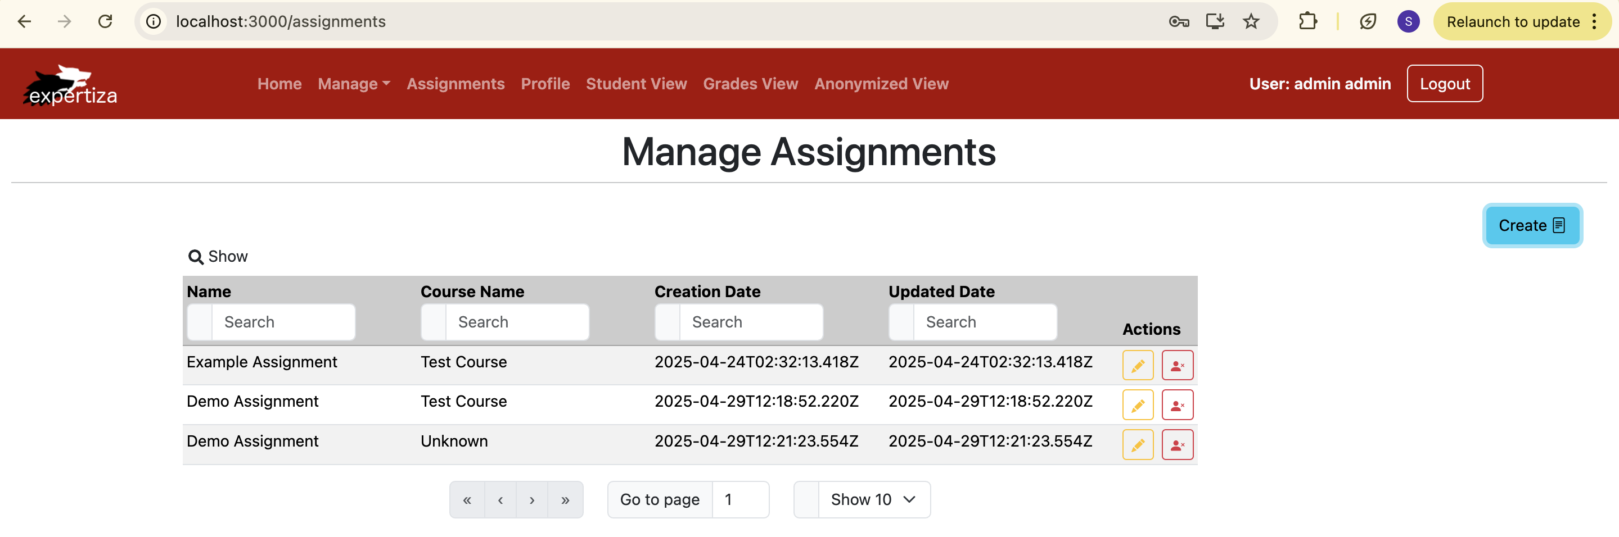Focus the Name search field
The width and height of the screenshot is (1619, 537).
click(x=283, y=322)
